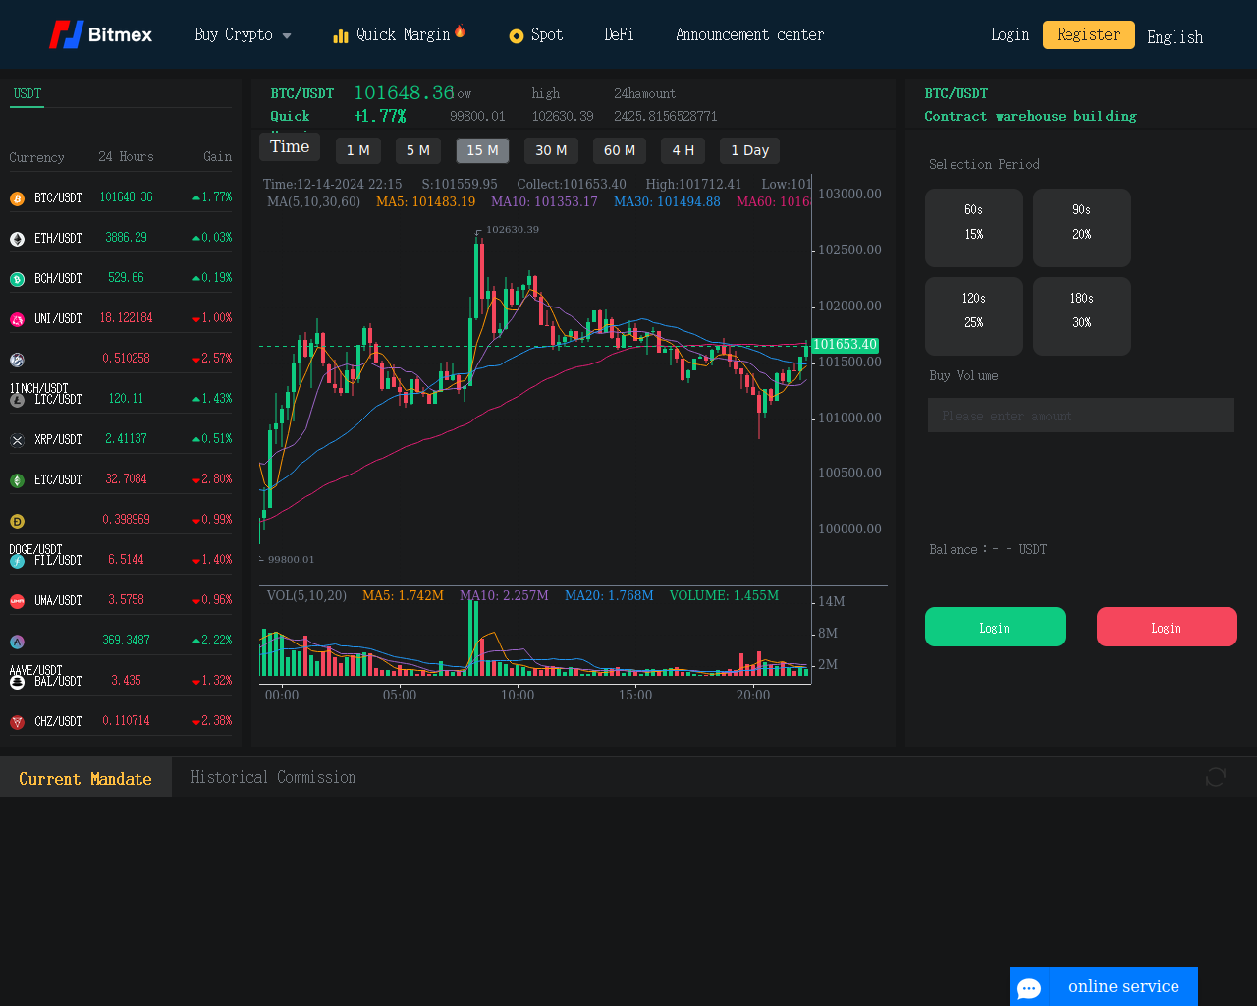The image size is (1257, 1006).
Task: Click the red Login button
Action: point(1166,627)
